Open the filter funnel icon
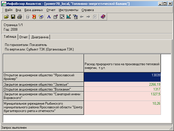174x131 pixels. pyautogui.click(x=75, y=17)
